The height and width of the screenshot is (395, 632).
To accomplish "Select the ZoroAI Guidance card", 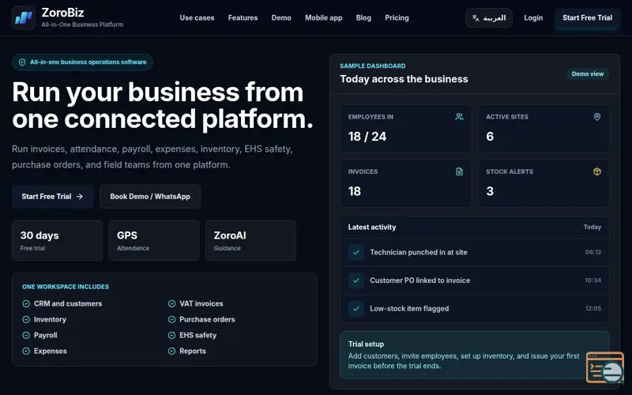I will click(250, 240).
